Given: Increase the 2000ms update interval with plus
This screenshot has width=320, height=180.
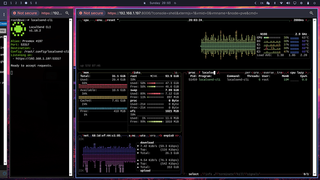Looking at the screenshot, I should 307,20.
